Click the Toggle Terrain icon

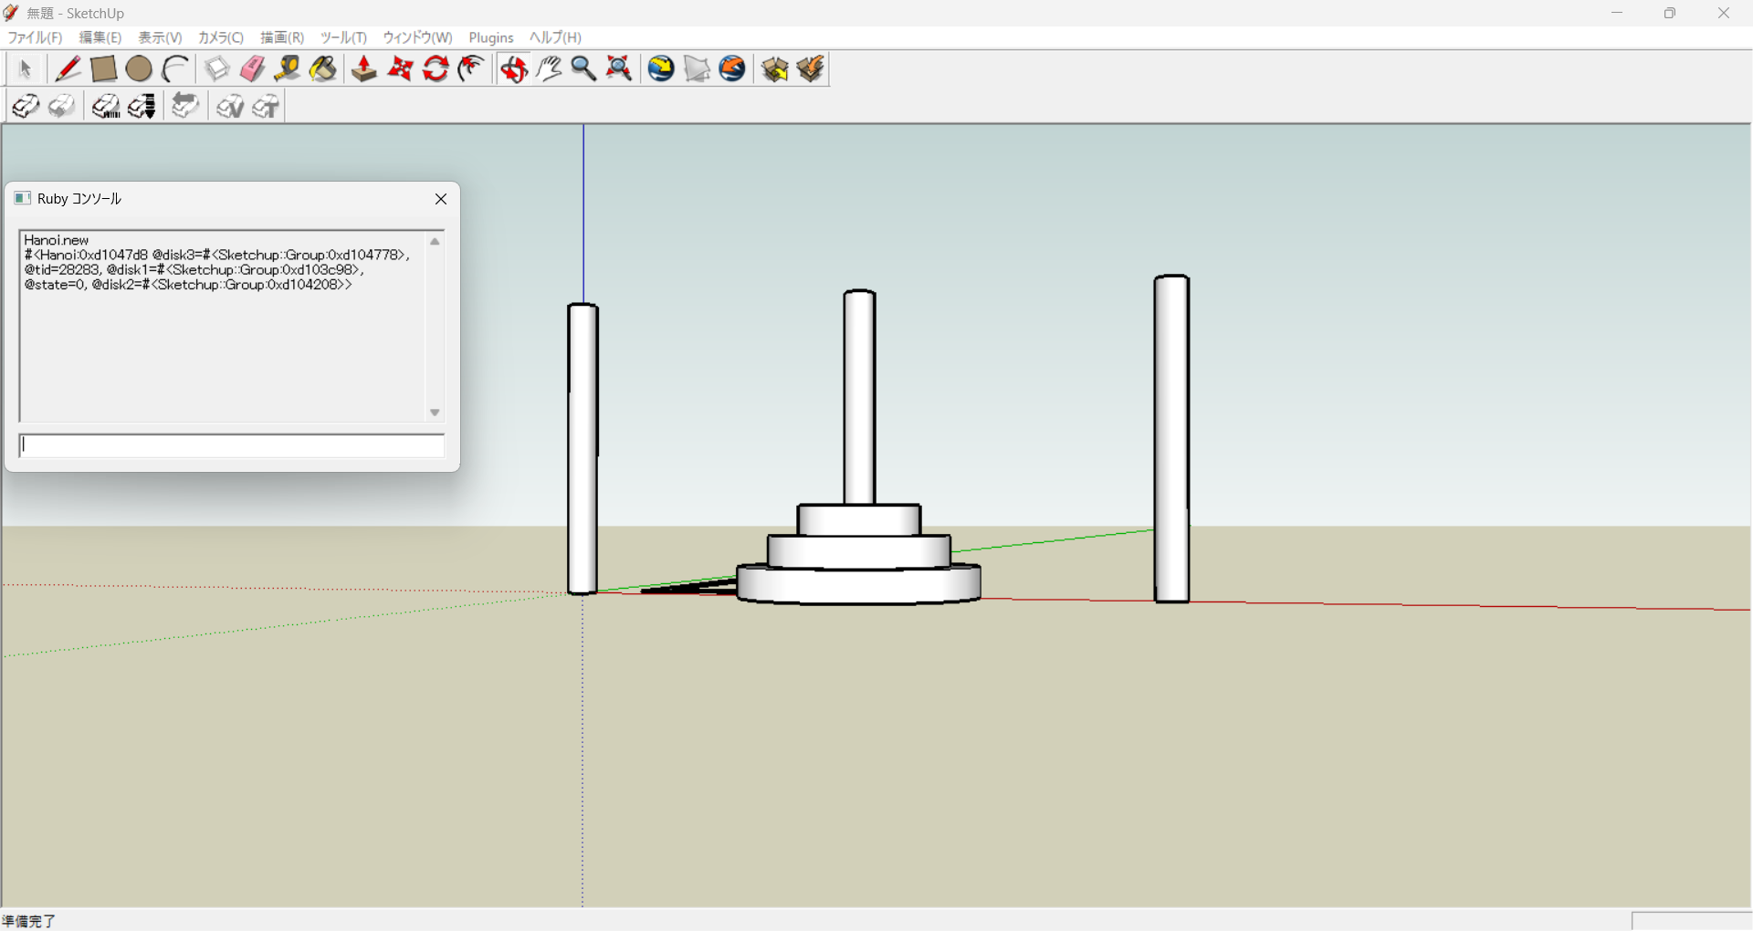pyautogui.click(x=697, y=69)
